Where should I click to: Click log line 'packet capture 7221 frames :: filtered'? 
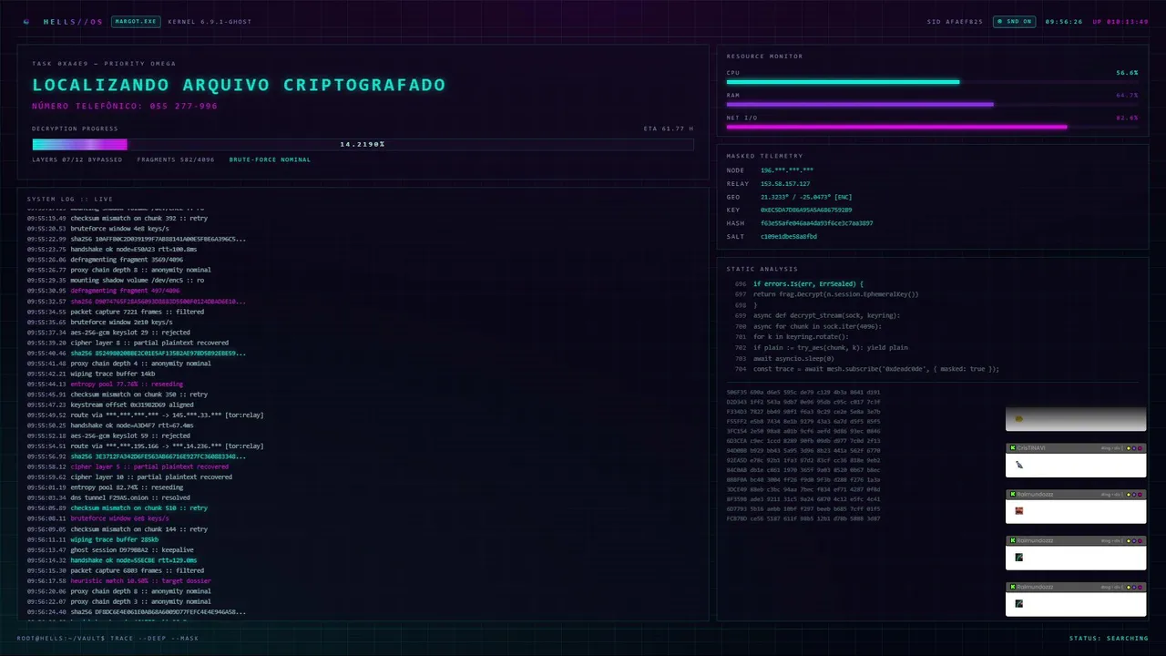(137, 312)
